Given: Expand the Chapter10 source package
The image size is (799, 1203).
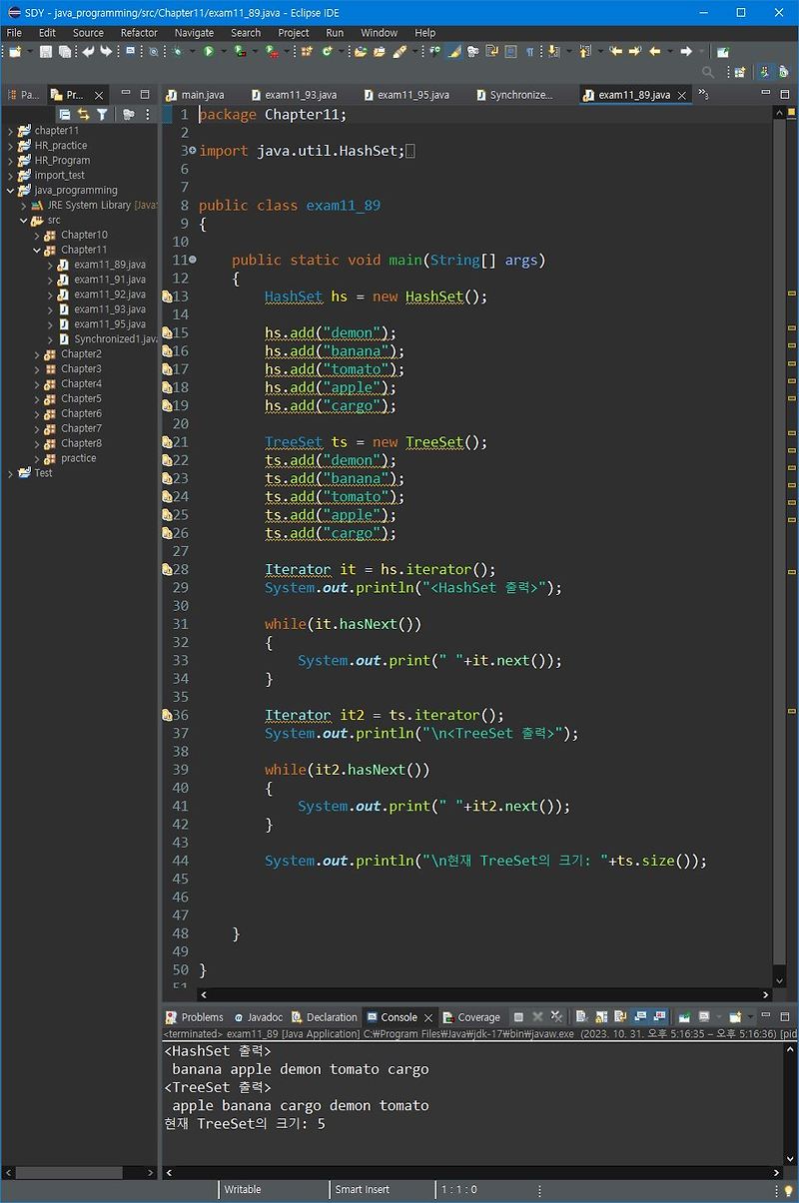Looking at the screenshot, I should [x=37, y=234].
